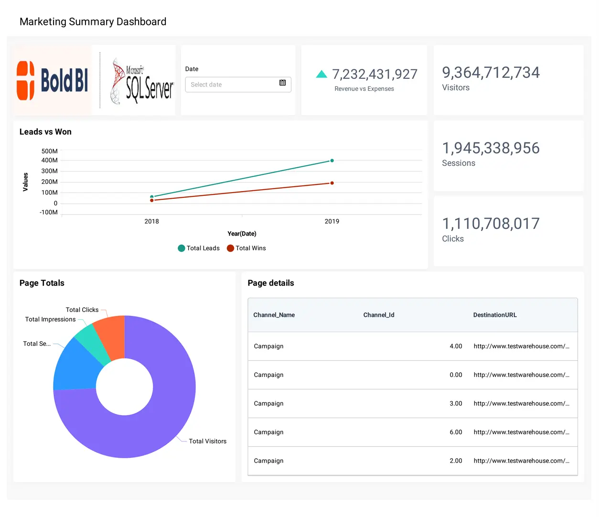Click the 2019 Total Leads data point

332,161
